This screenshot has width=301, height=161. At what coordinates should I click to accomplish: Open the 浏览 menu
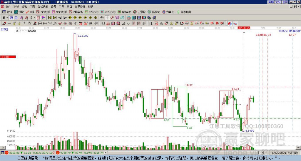pyautogui.click(x=16, y=7)
